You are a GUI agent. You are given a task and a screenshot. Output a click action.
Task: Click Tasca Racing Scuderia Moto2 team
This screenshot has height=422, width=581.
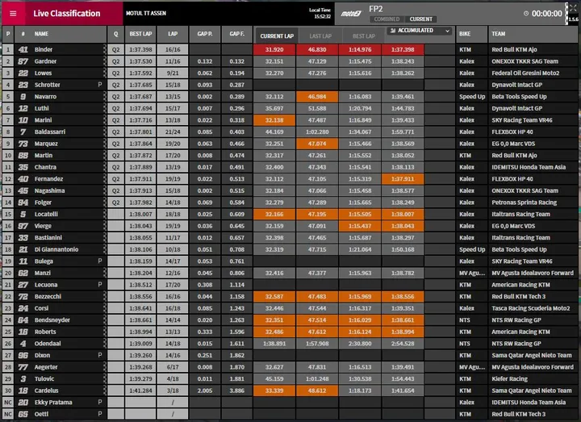(531, 308)
